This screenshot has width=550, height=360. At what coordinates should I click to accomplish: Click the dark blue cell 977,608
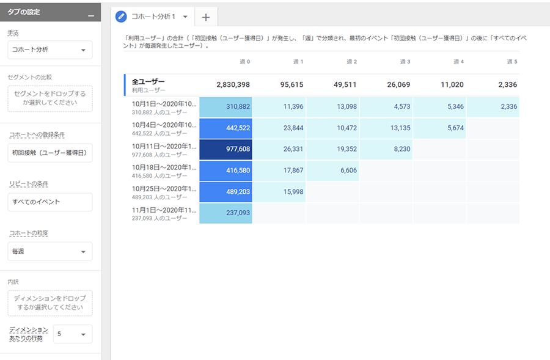click(226, 150)
